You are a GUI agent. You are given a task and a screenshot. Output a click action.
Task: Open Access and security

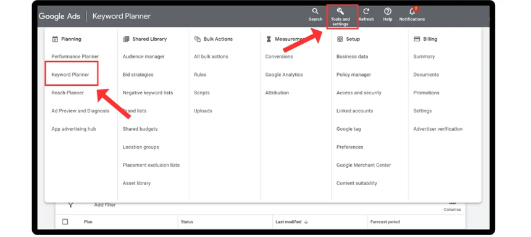tap(359, 93)
